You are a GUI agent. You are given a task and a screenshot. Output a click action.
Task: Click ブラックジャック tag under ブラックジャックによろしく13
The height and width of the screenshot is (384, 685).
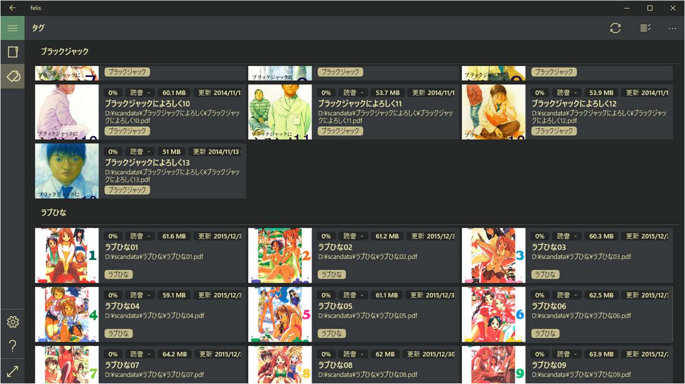tap(127, 190)
